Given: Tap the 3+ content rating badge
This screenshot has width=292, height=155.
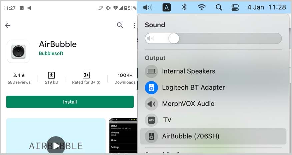Looking at the screenshot, I should (86, 75).
